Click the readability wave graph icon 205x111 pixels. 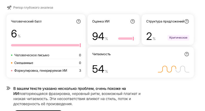point(173,69)
